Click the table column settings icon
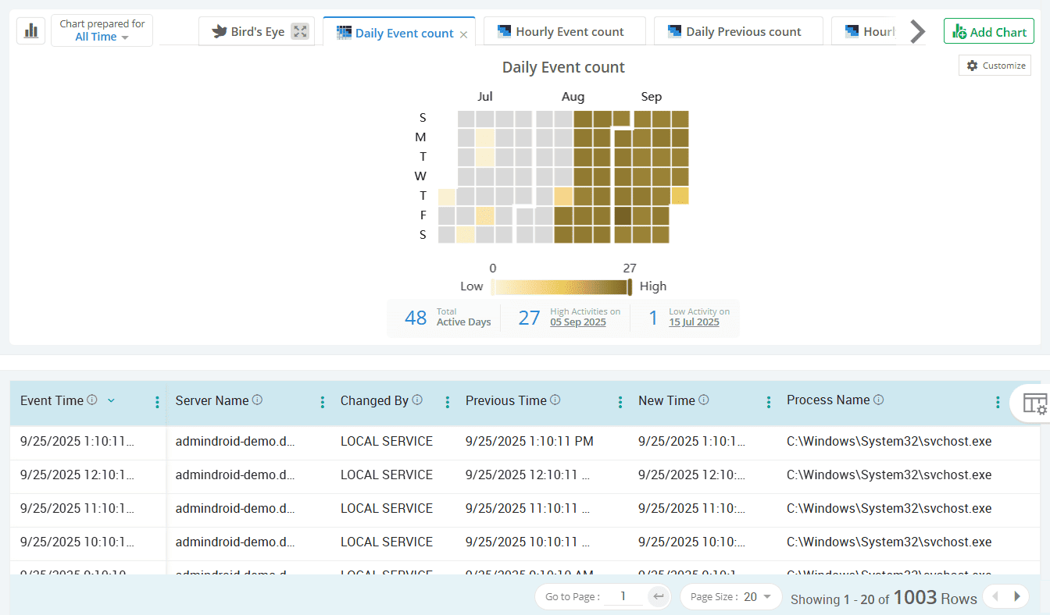This screenshot has height=615, width=1050. click(1034, 403)
